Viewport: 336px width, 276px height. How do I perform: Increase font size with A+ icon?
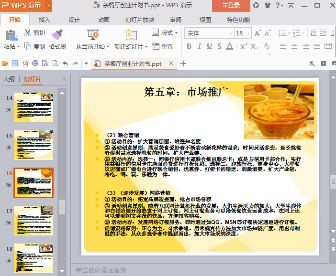(x=258, y=33)
